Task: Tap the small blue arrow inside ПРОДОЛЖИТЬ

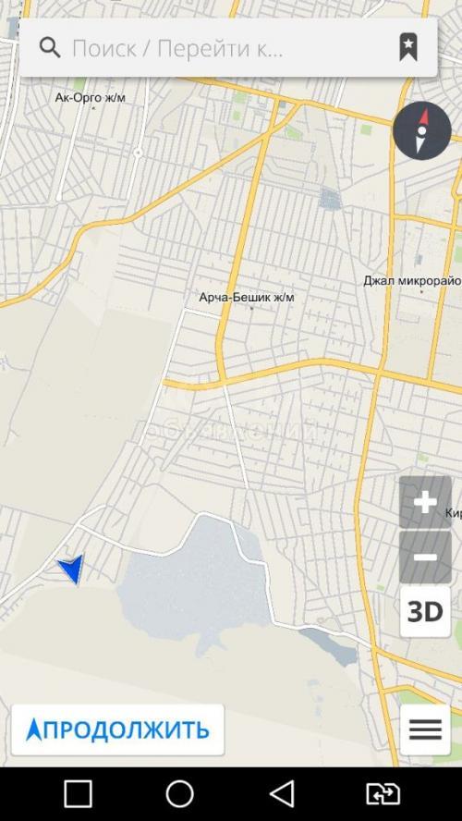Action: point(33,729)
